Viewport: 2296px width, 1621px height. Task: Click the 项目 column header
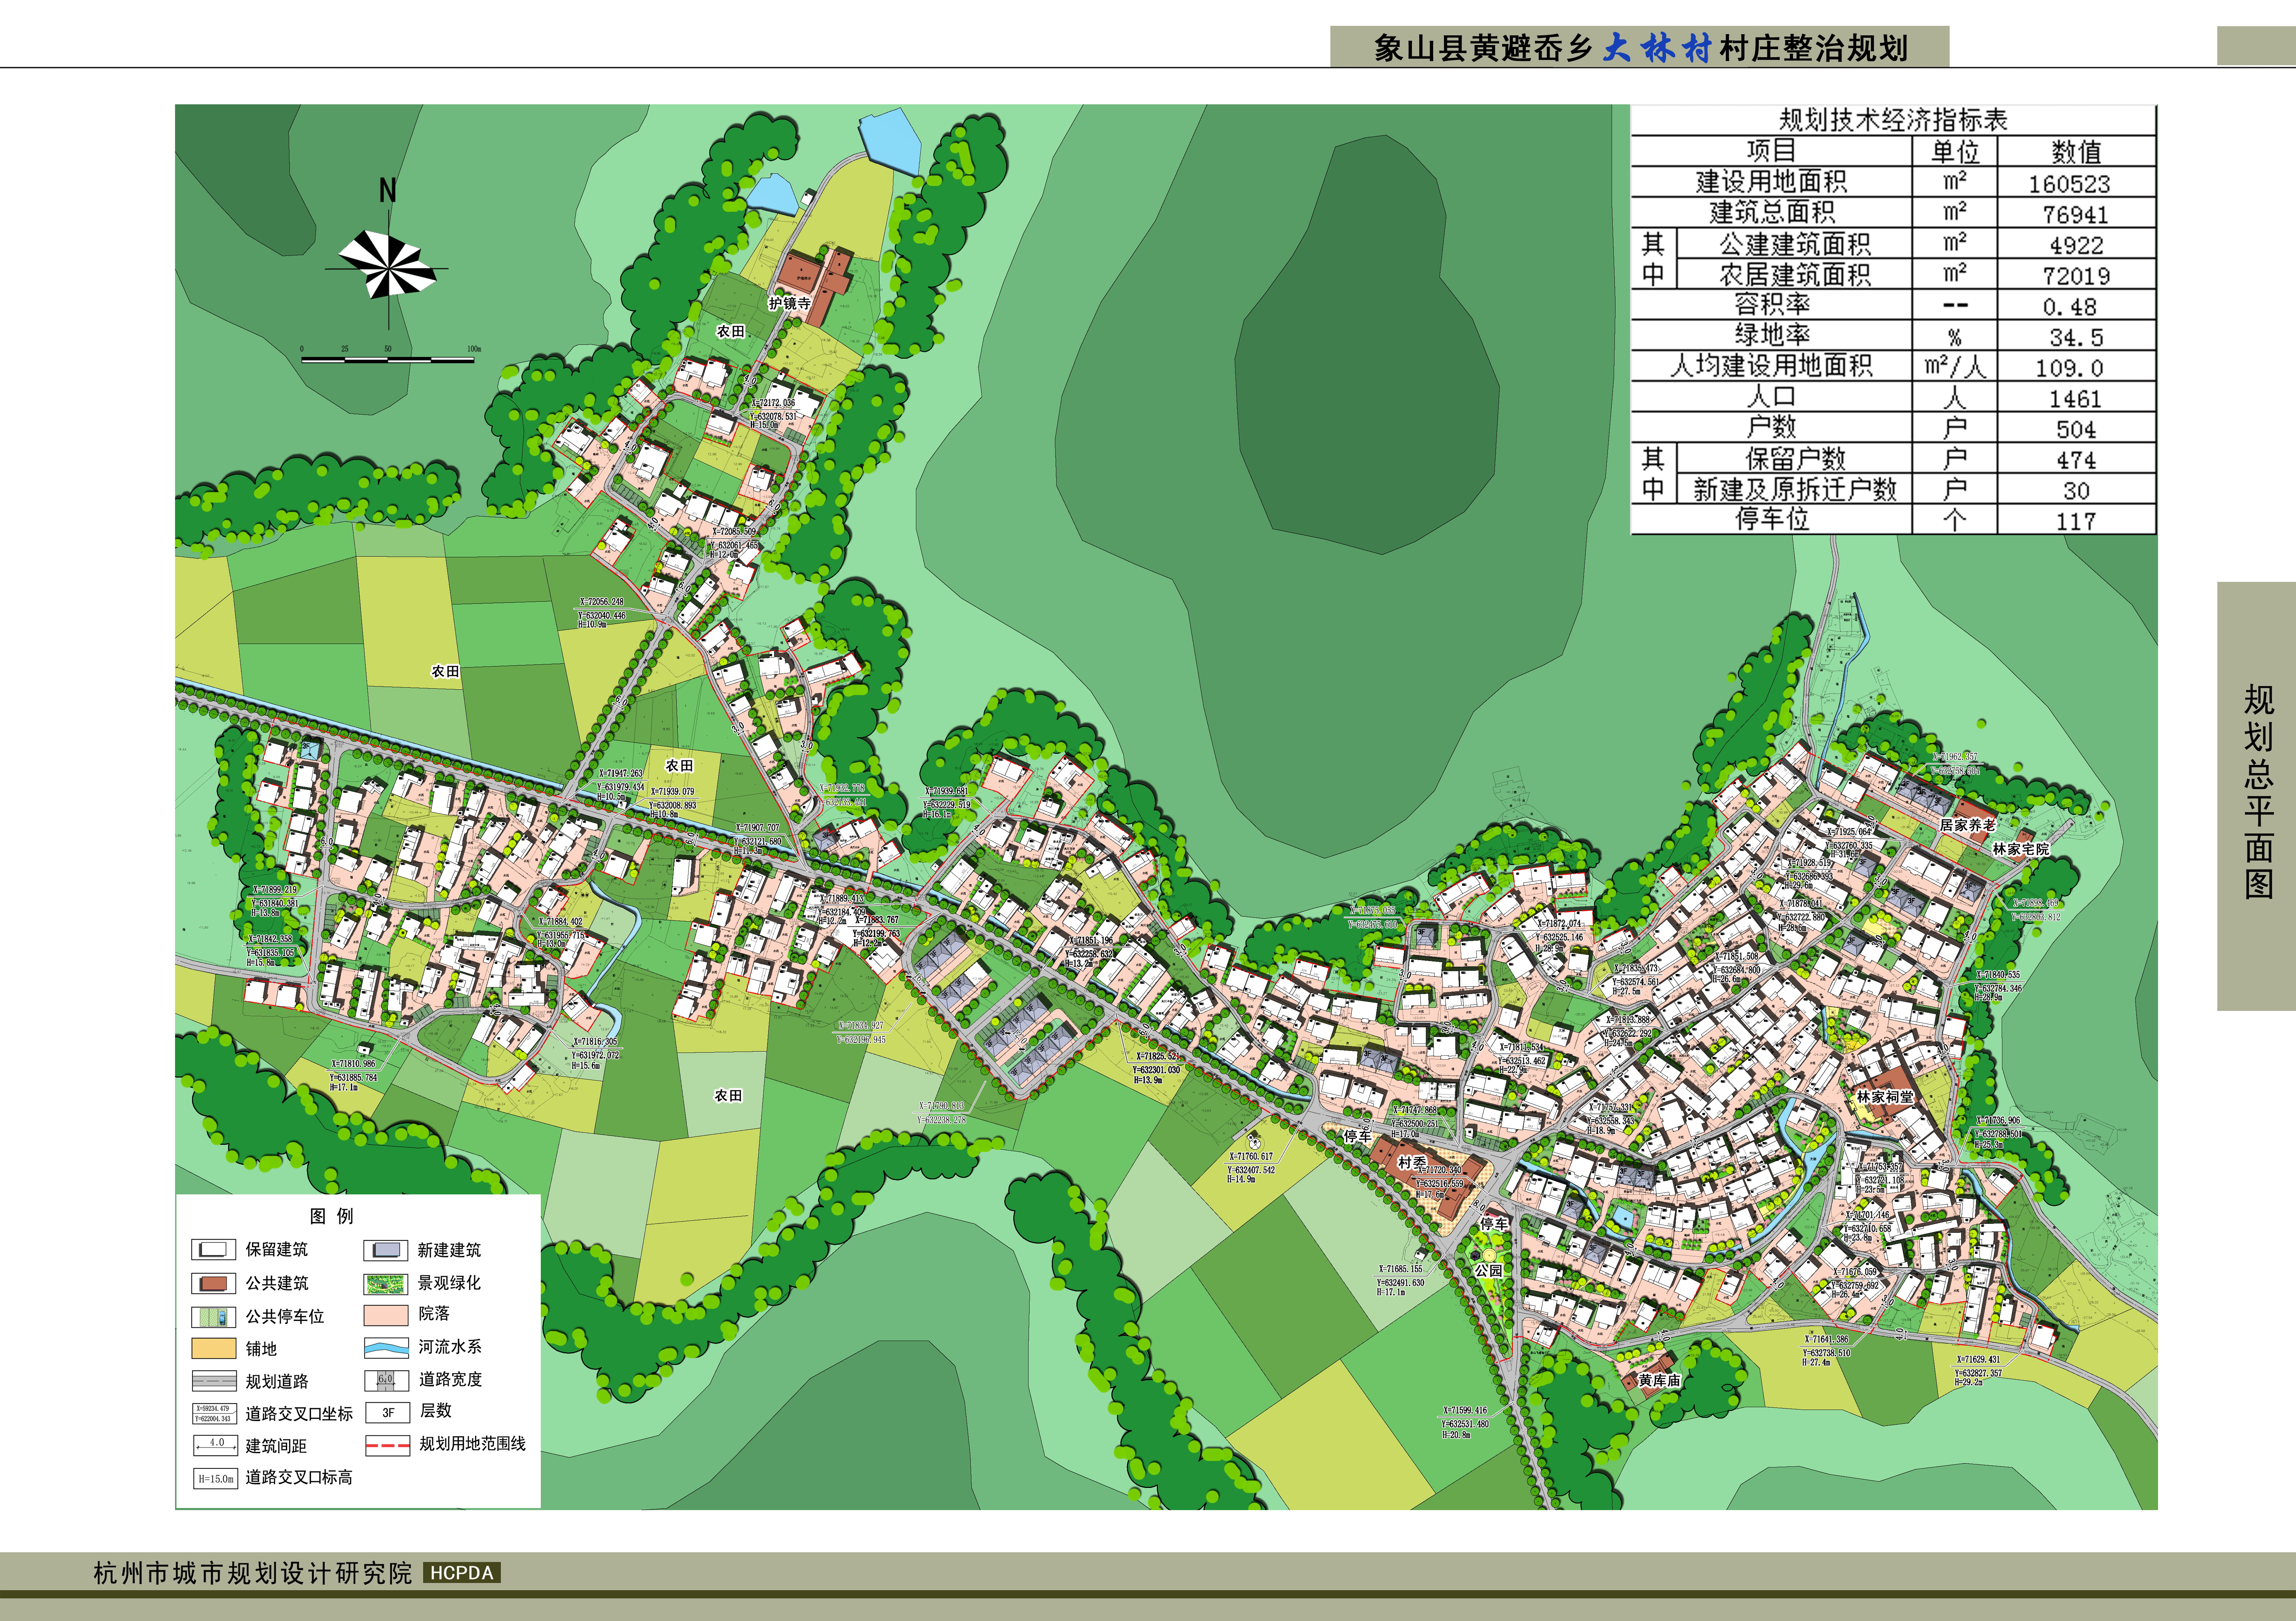coord(1771,151)
